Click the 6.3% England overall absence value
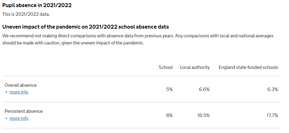Image resolution: width=289 pixels, height=133 pixels. 273,89
